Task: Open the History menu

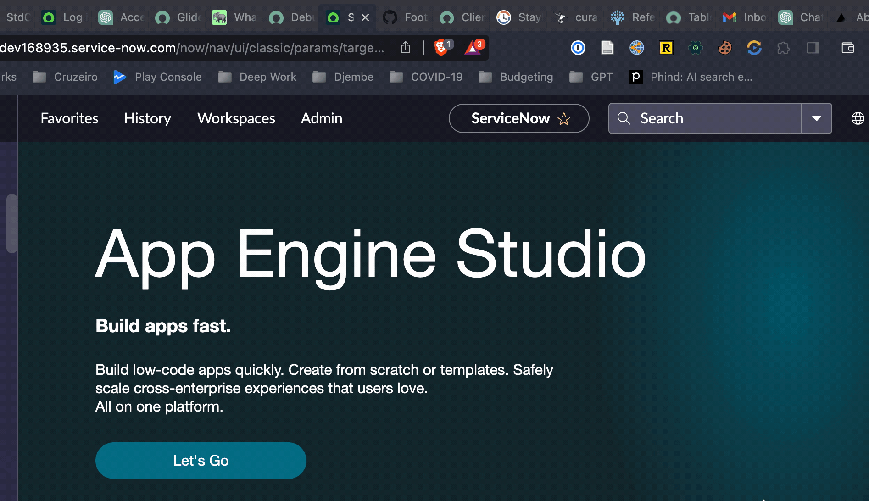Action: (x=147, y=118)
